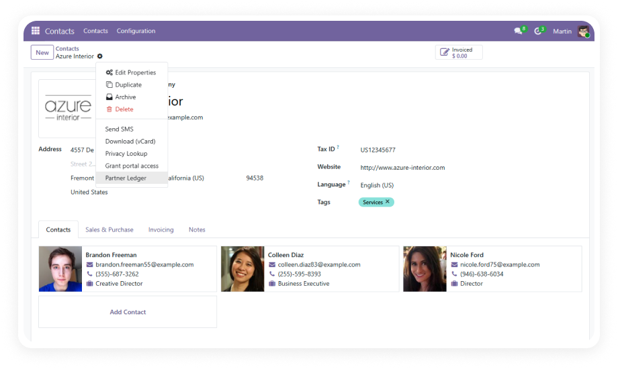Viewport: 618px width, 369px height.
Task: Open the apps grid menu icon
Action: click(x=36, y=31)
